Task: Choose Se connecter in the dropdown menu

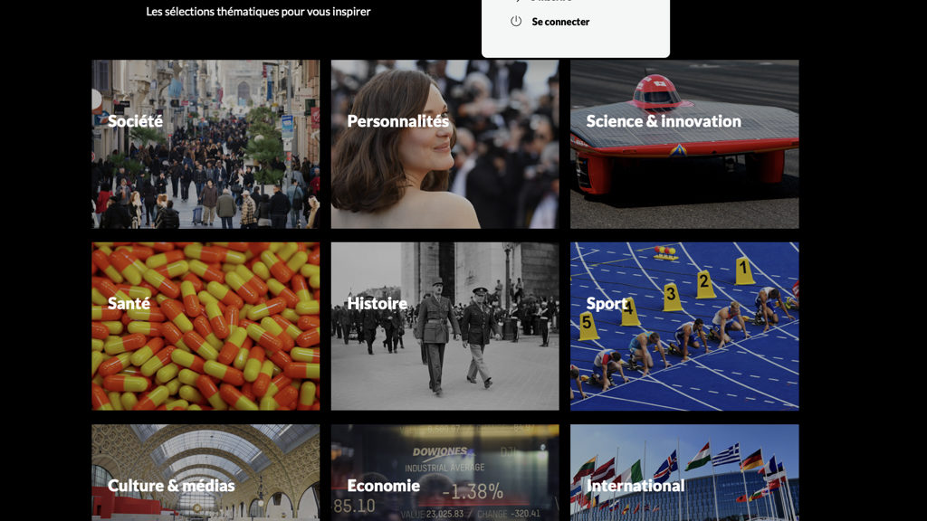Action: [x=560, y=22]
